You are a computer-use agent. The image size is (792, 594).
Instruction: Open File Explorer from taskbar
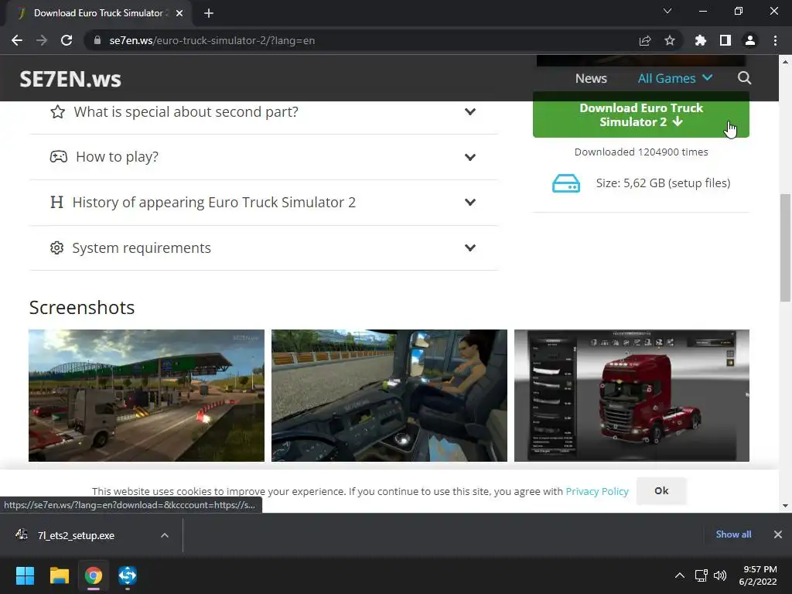click(59, 575)
